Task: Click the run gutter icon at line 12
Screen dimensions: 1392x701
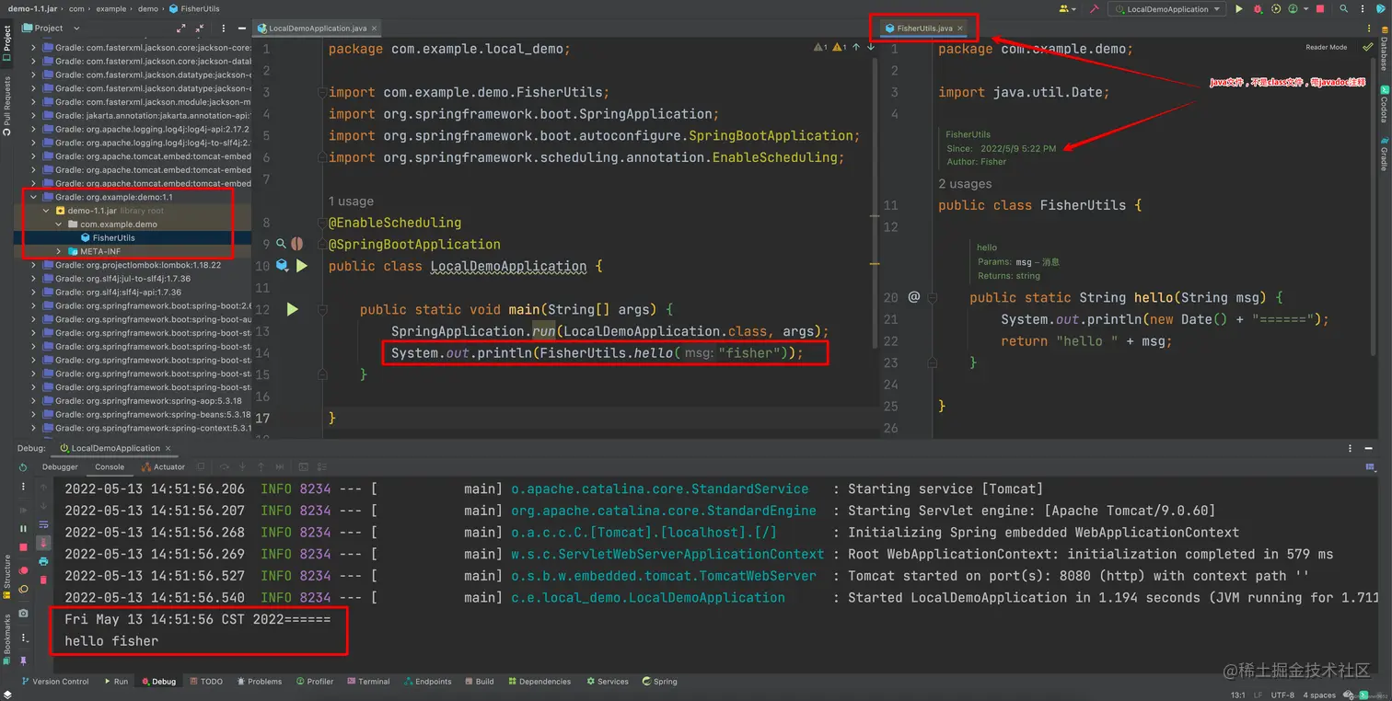Action: [292, 309]
